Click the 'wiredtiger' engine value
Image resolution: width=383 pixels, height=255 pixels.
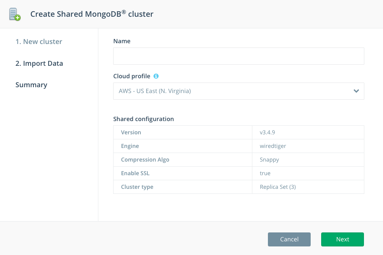click(x=273, y=146)
